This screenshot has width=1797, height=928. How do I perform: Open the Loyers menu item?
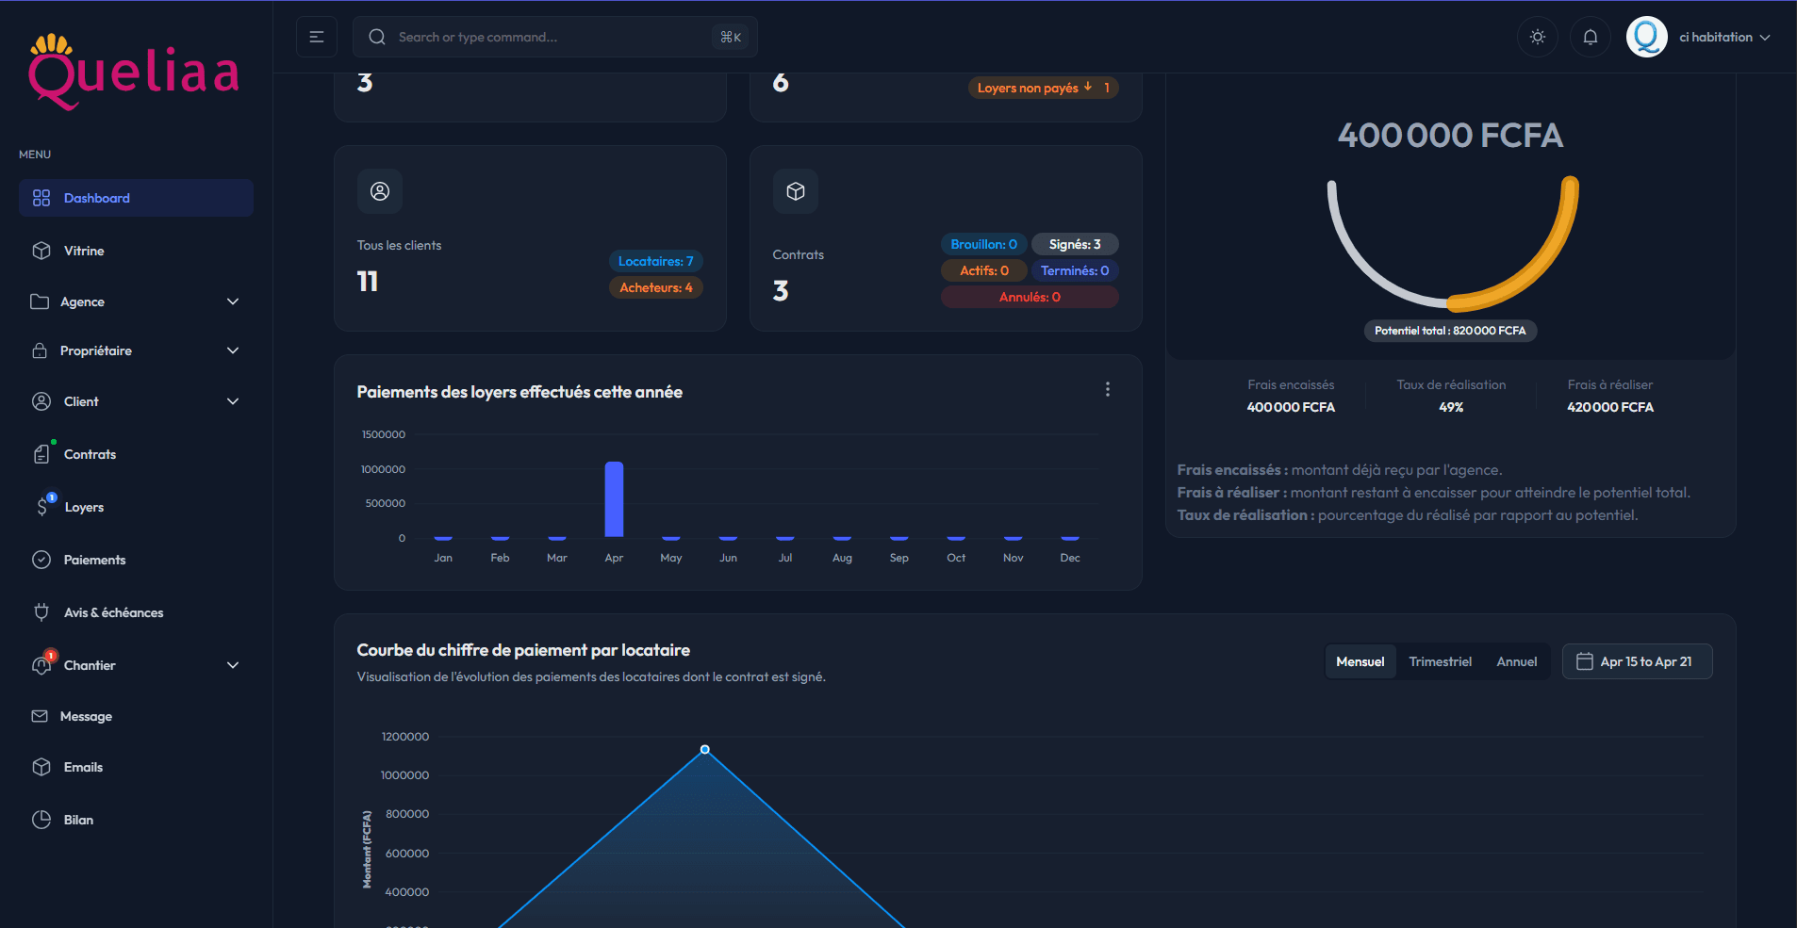click(136, 507)
